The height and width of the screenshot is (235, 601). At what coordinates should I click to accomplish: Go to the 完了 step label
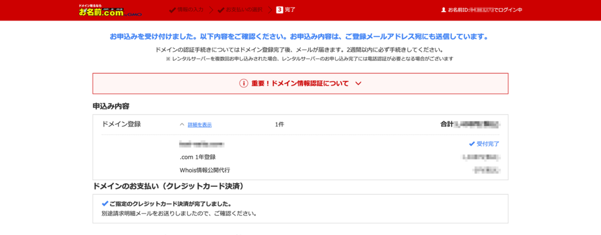click(x=290, y=10)
